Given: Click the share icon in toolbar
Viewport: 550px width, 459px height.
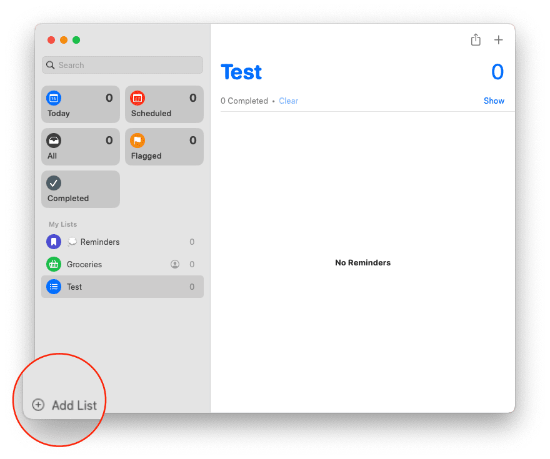Looking at the screenshot, I should (475, 39).
